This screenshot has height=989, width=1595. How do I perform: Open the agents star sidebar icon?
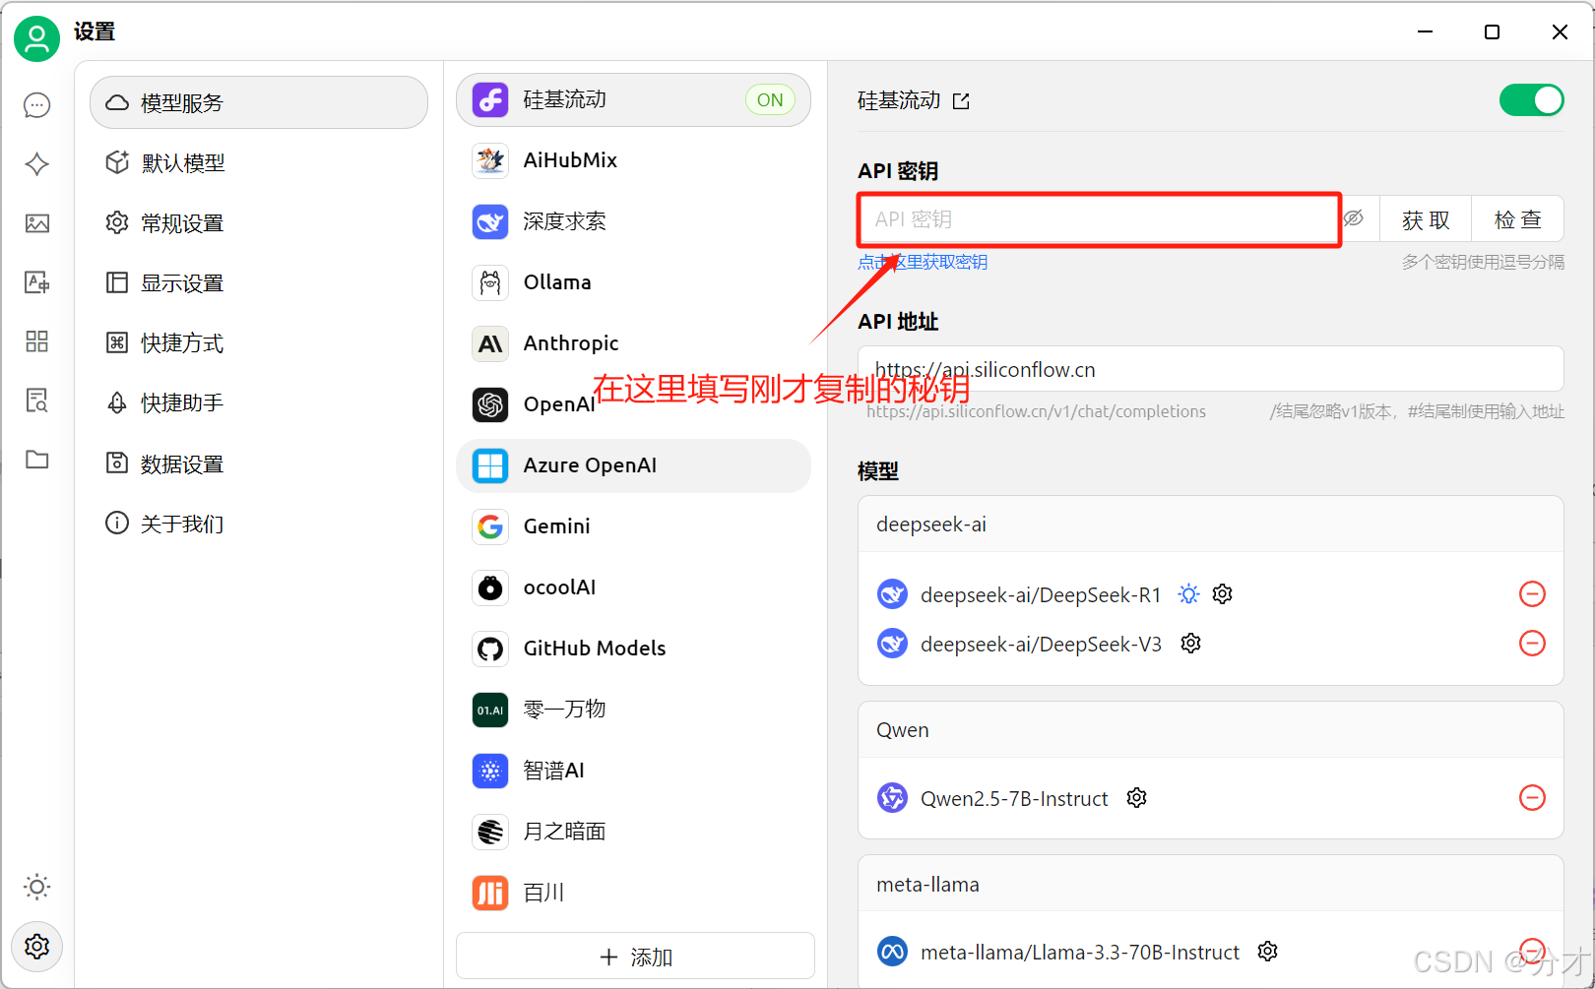37,164
